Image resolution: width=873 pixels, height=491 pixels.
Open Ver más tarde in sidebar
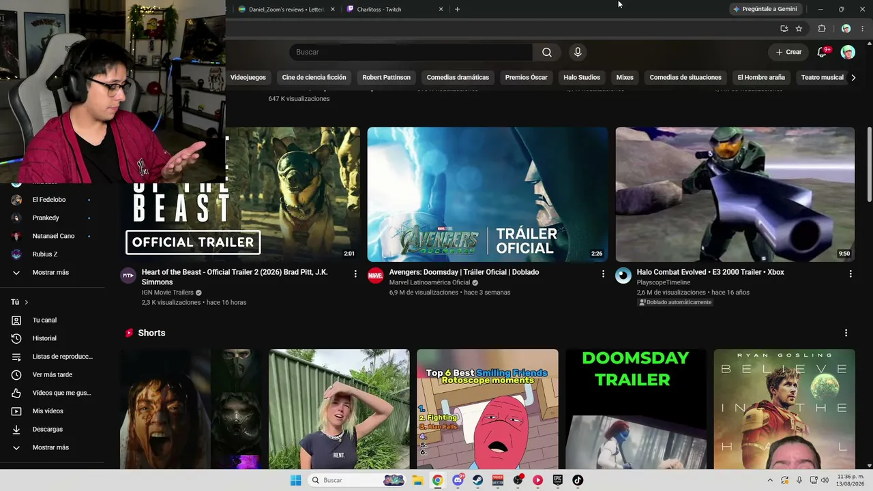53,374
